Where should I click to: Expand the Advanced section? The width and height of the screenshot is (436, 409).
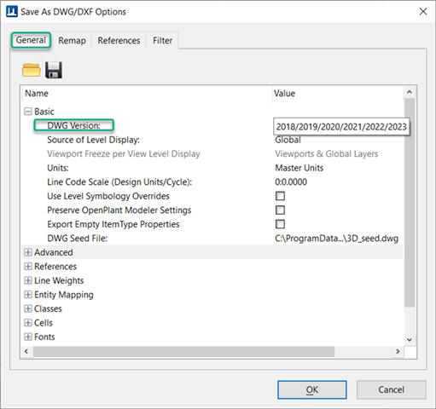(28, 252)
